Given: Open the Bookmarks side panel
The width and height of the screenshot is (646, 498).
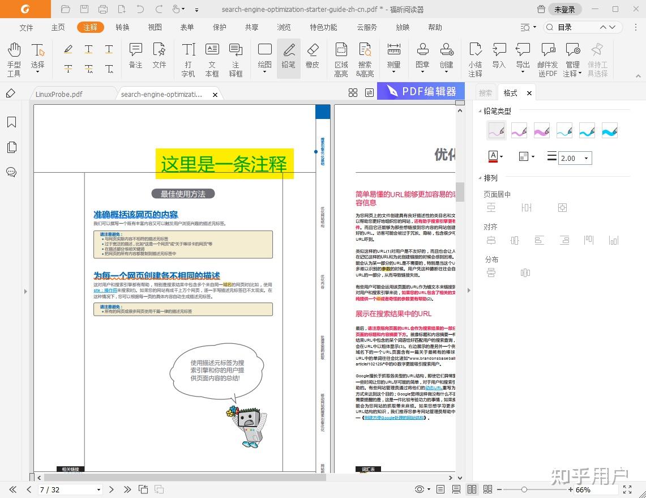Looking at the screenshot, I should tap(11, 122).
